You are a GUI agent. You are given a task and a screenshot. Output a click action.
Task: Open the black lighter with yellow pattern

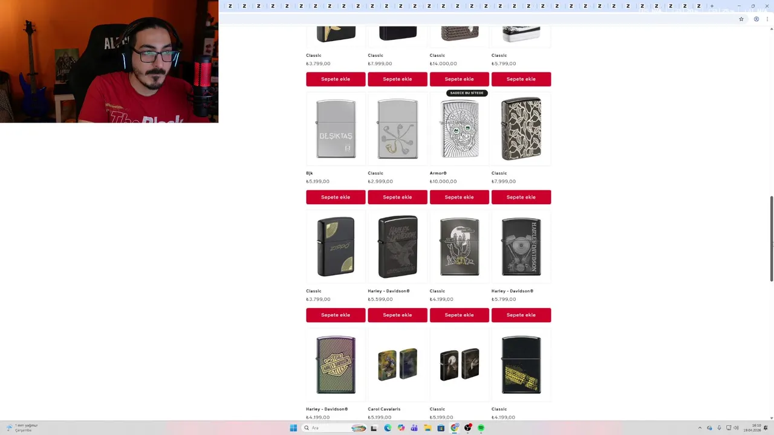(521, 365)
